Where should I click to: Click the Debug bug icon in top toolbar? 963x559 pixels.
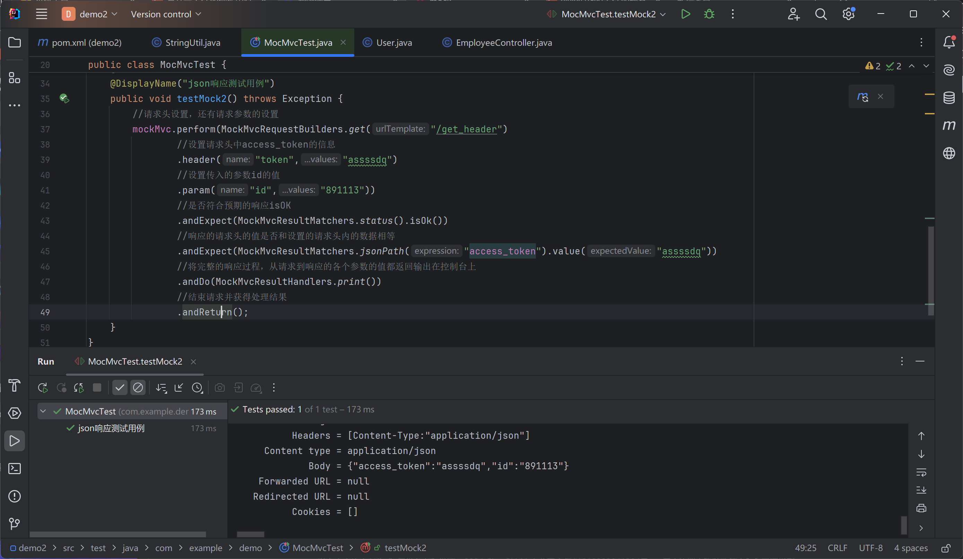click(709, 14)
